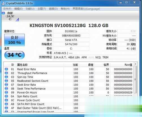Click the 良好 100 % health status button

click(14, 40)
